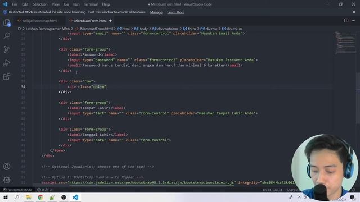
Task: Click the code minimap preview
Action: pos(345,43)
